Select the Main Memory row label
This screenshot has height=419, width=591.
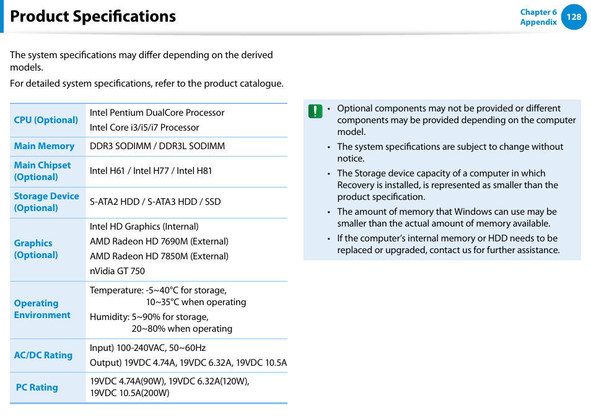pyautogui.click(x=44, y=146)
